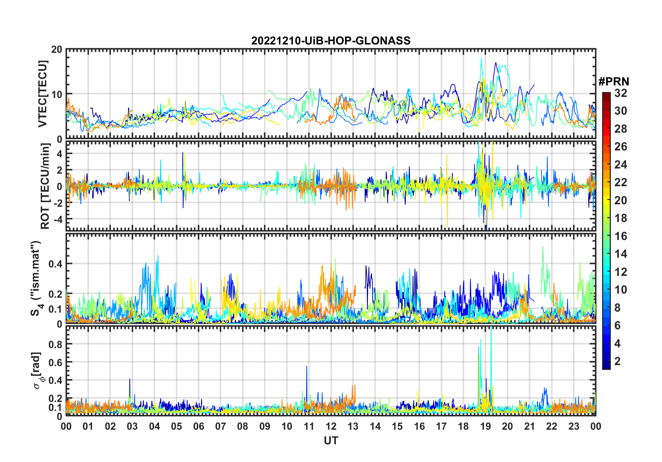662x462 pixels.
Task: Click colorbar tick label 12
Action: [x=621, y=272]
